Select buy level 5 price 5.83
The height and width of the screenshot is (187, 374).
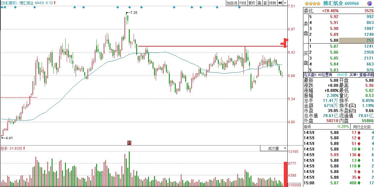[334, 70]
